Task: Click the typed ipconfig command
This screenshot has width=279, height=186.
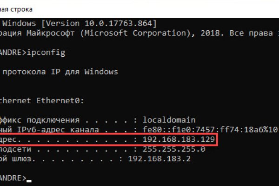Action: click(46, 53)
